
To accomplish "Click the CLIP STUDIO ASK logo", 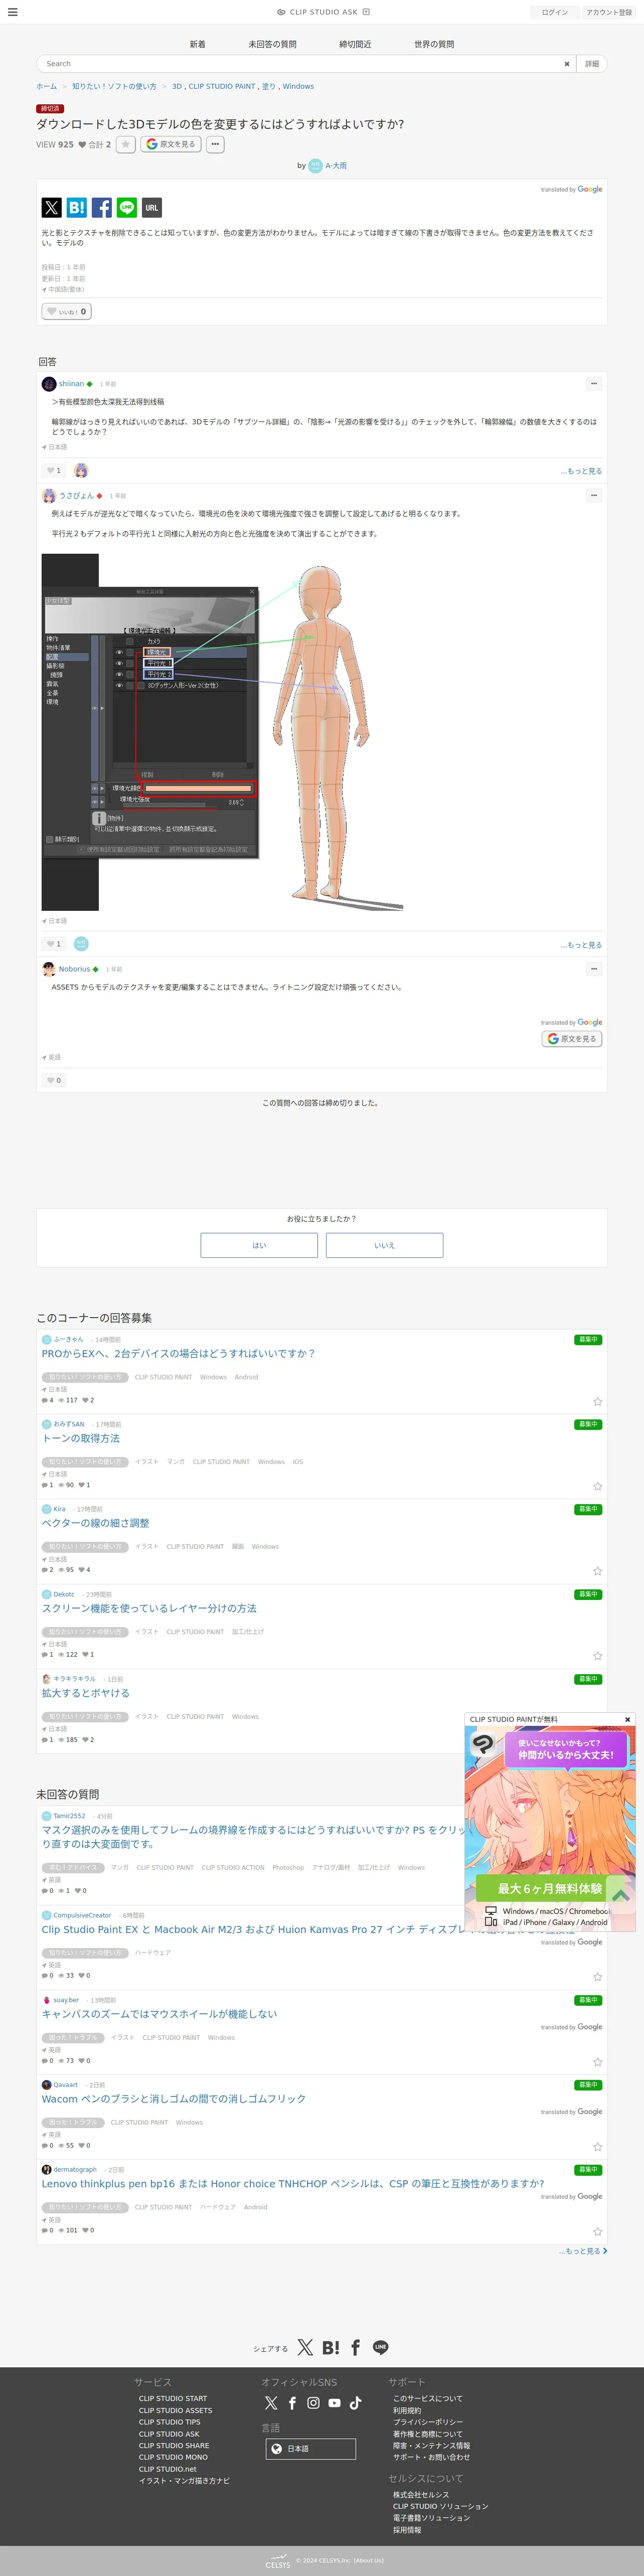I will (323, 12).
